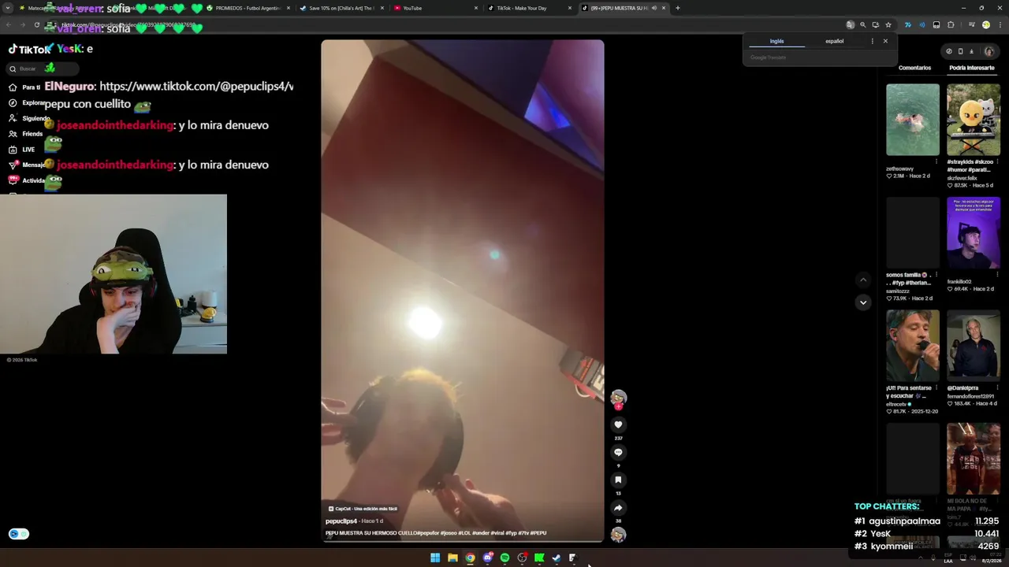This screenshot has width=1009, height=567.
Task: Open @Danielpira video thumbnail
Action: click(974, 346)
